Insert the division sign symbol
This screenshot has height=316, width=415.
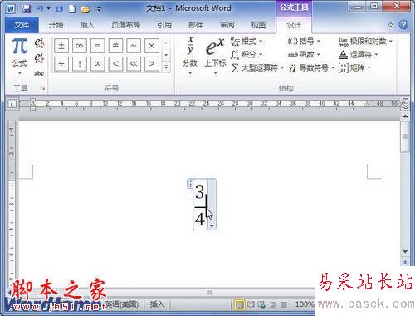tap(61, 64)
